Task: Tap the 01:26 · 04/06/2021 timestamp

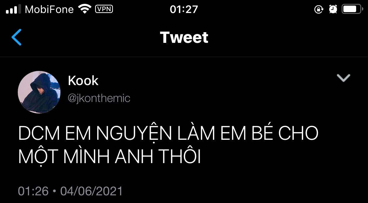Action: pyautogui.click(x=70, y=191)
